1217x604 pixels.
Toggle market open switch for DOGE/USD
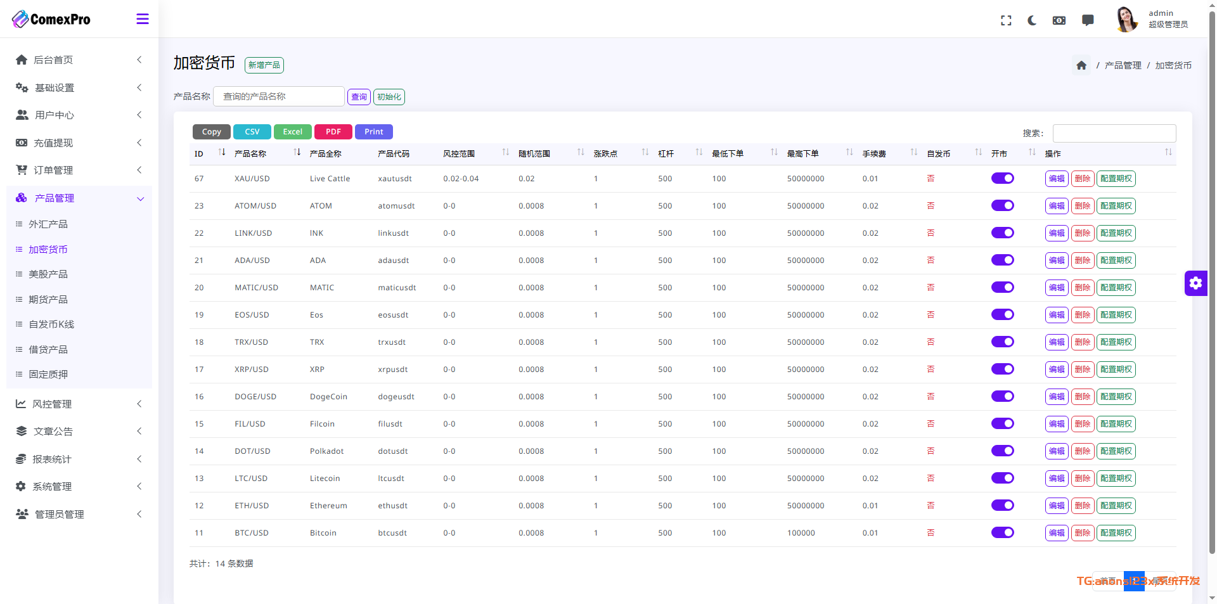pos(1002,397)
